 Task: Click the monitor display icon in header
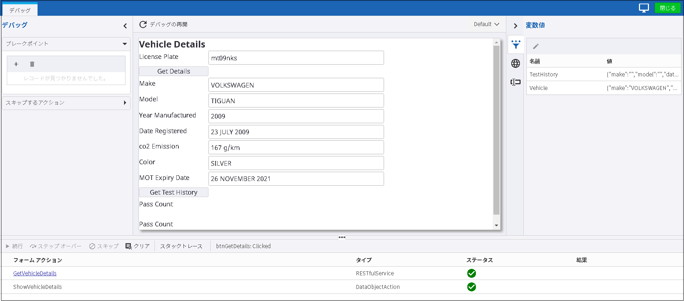pos(644,8)
